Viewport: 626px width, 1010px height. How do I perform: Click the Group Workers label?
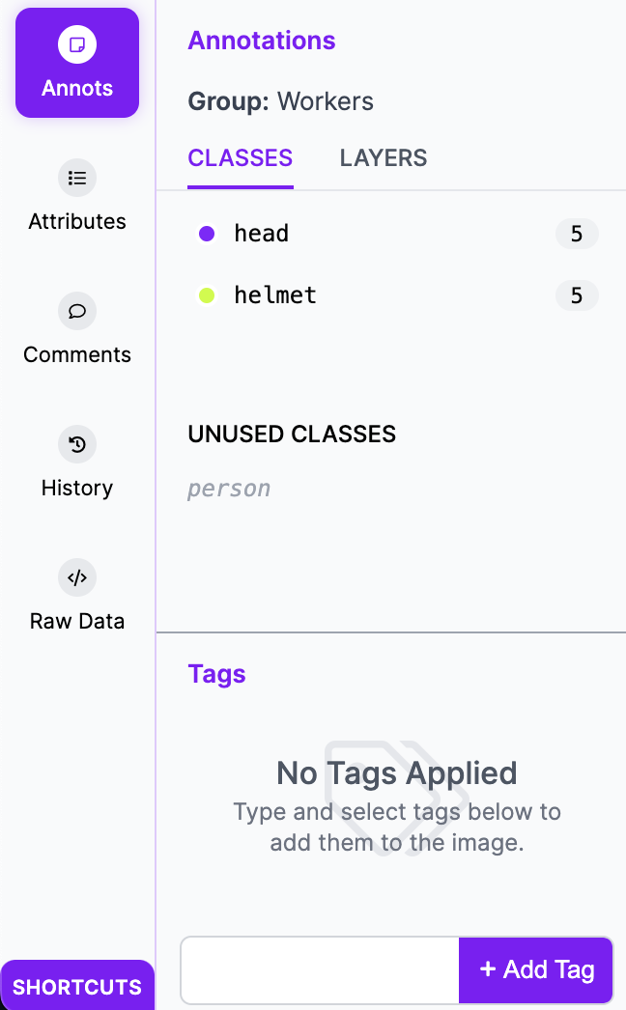click(280, 100)
